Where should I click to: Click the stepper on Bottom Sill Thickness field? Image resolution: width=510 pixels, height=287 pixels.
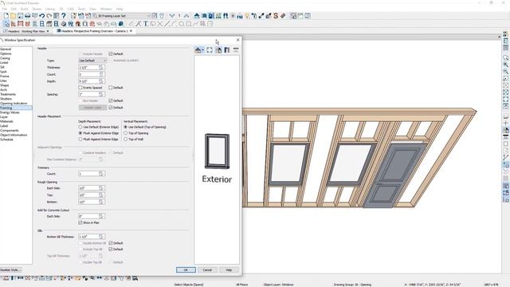pyautogui.click(x=102, y=237)
